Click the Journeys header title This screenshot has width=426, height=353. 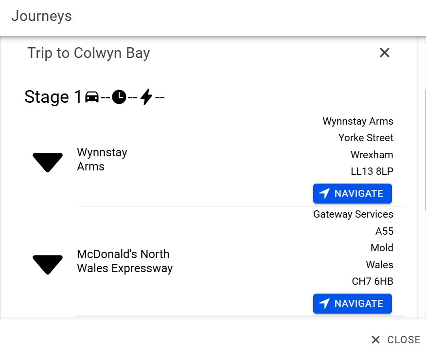click(x=41, y=16)
